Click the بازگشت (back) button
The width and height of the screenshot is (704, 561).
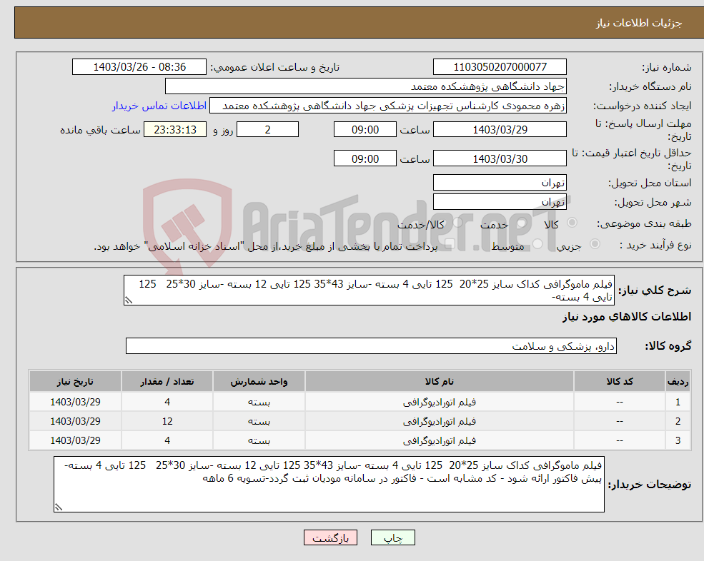tap(330, 537)
